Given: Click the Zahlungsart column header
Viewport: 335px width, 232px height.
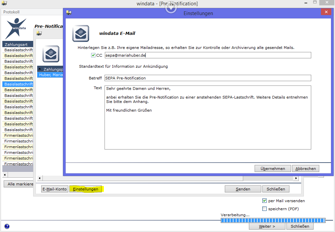Looking at the screenshot, I should [x=18, y=44].
